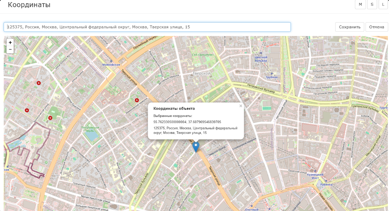Switch size to S
The height and width of the screenshot is (211, 389).
(x=372, y=4)
